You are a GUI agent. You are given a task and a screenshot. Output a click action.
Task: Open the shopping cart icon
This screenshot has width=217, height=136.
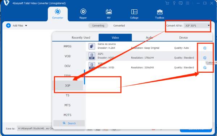click(167, 3)
